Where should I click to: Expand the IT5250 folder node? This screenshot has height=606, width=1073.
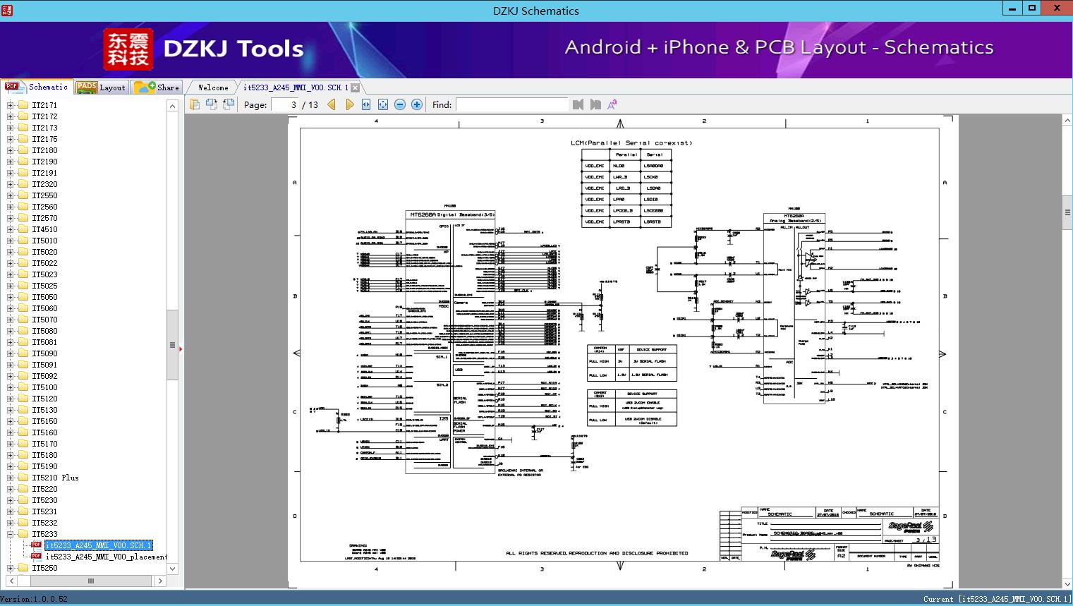coord(10,568)
